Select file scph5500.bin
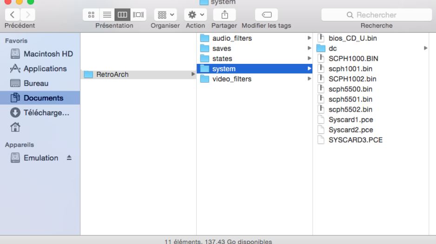Viewport: 436px width, 244px height. [371, 89]
